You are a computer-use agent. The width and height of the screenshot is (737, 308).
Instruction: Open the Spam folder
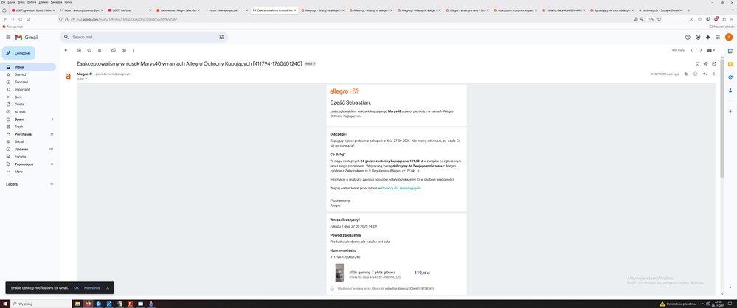19,119
